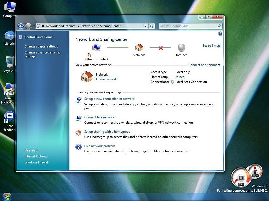Image resolution: width=269 pixels, height=201 pixels.
Task: Click Set up a new connection or network
Action: point(109,99)
